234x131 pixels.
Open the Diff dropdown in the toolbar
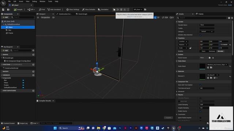pos(31,10)
